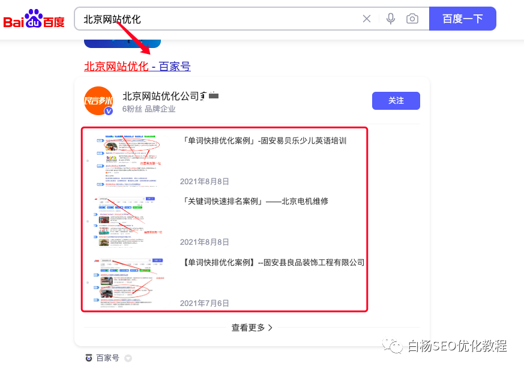524x369 pixels.
Task: Open the 北京网站优化 - 百家号 result link
Action: (x=137, y=66)
